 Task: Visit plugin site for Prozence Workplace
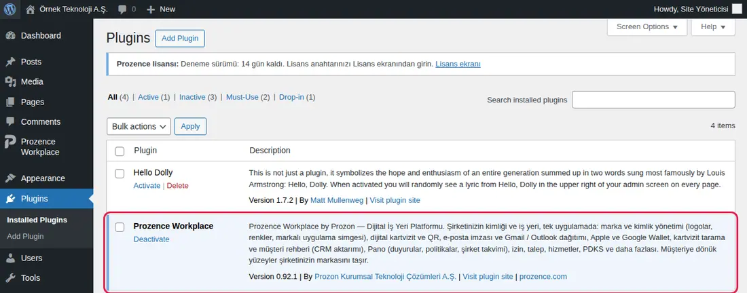tap(488, 276)
